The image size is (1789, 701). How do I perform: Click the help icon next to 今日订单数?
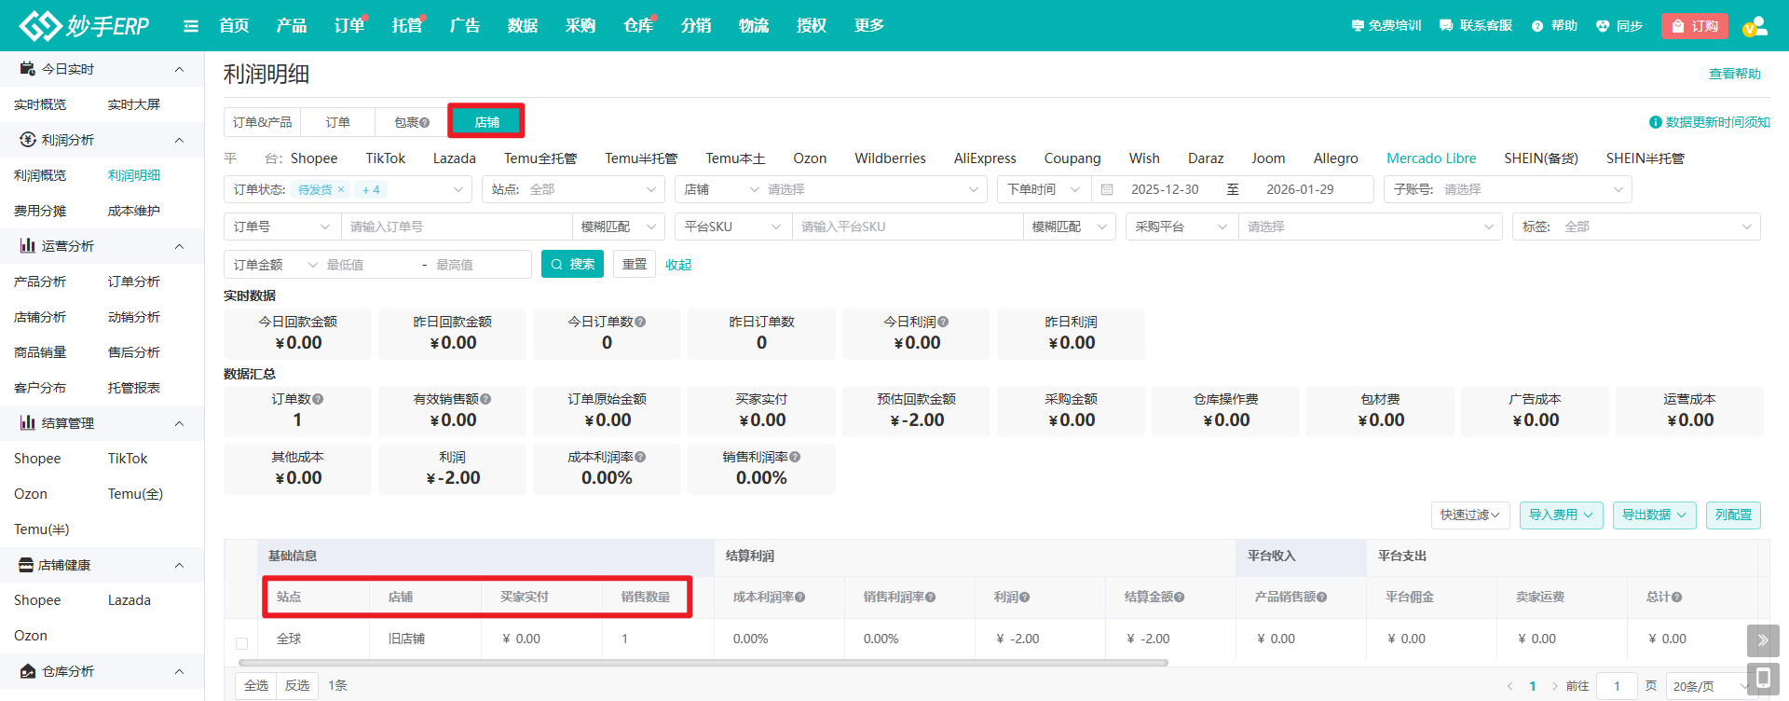pos(640,322)
